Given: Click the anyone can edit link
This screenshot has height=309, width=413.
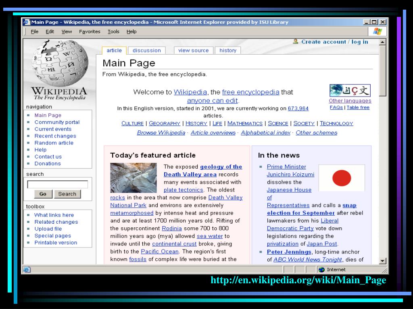Looking at the screenshot, I should pos(212,101).
